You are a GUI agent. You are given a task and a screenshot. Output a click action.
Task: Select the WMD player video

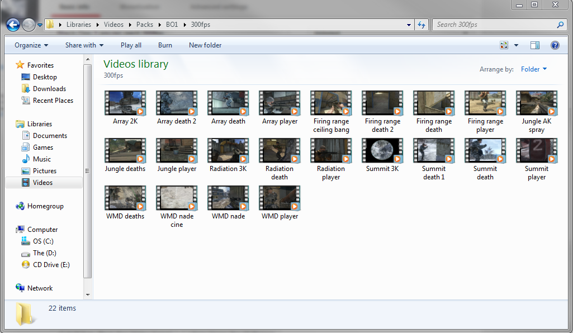click(280, 203)
